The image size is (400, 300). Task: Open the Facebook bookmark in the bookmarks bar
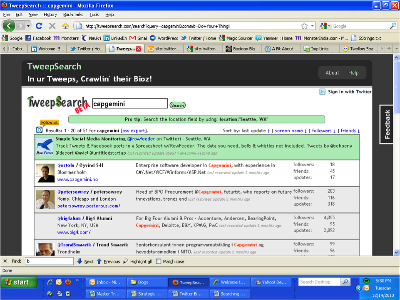[38, 38]
